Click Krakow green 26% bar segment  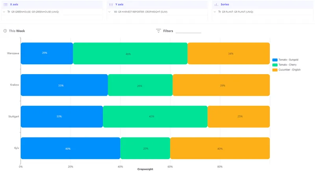(140, 85)
